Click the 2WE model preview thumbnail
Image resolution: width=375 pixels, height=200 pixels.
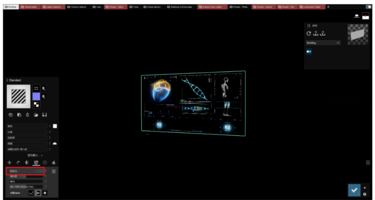coord(358,34)
